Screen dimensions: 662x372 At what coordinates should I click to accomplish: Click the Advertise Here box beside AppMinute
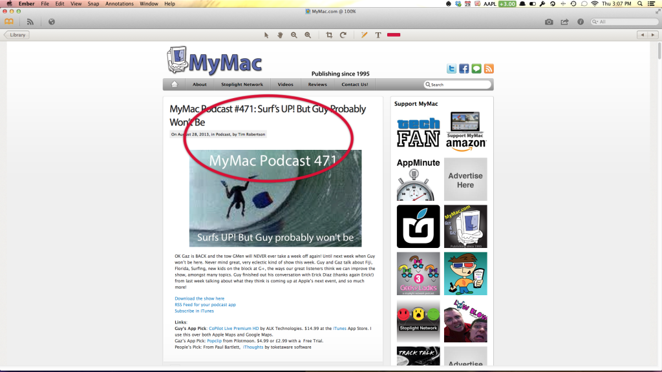pos(465,180)
